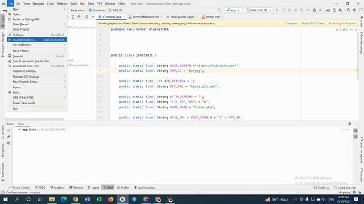Choose Reload All from Disk
This screenshot has width=364, height=204.
click(x=37, y=66)
